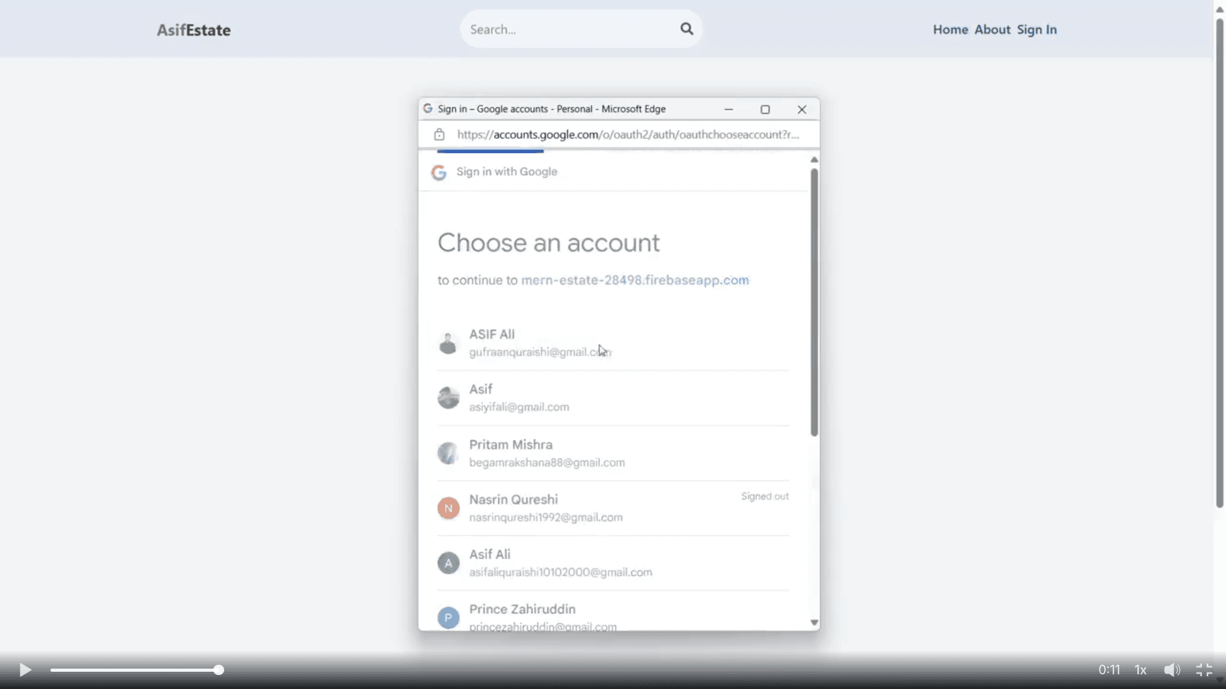Maximize the Google sign-in popup
The height and width of the screenshot is (689, 1226).
pos(765,109)
